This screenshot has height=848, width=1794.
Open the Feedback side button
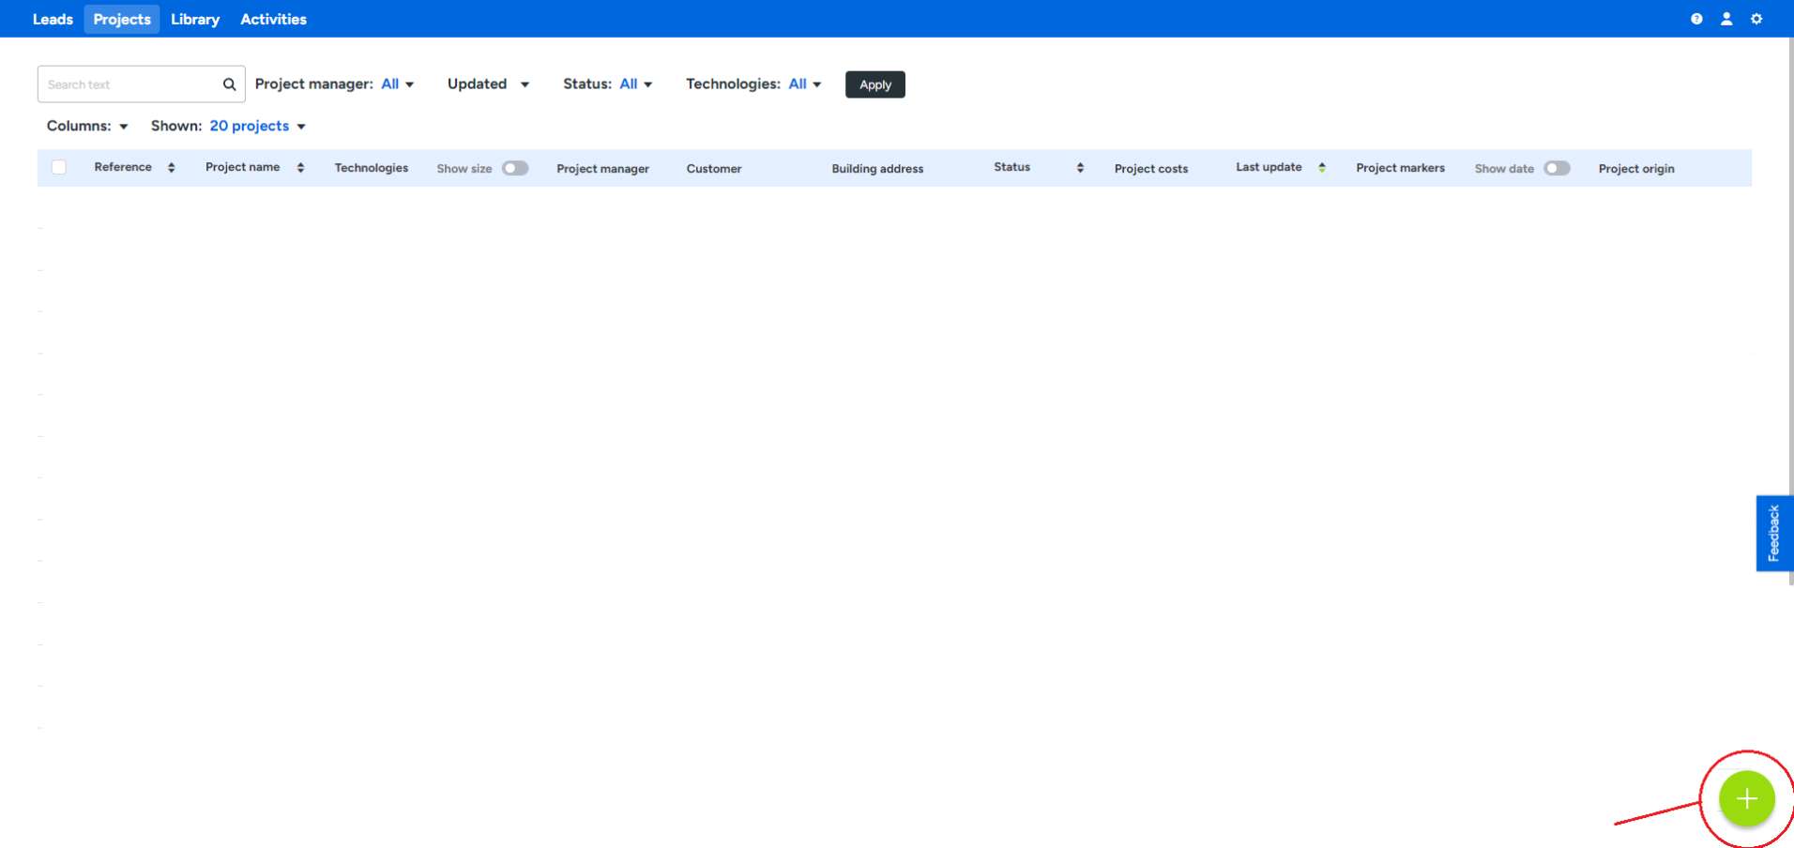click(x=1773, y=533)
